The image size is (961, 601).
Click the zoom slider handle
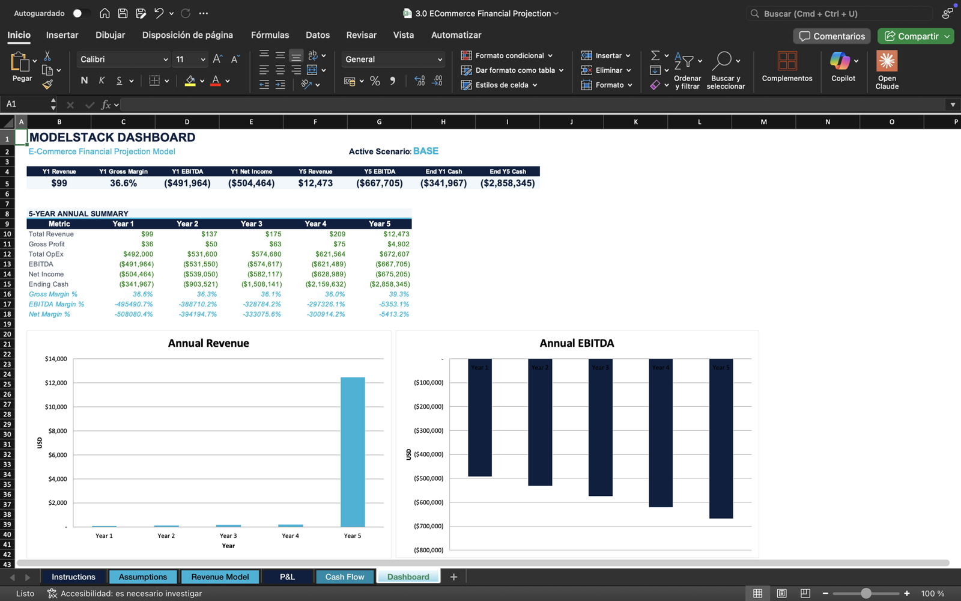(x=866, y=593)
